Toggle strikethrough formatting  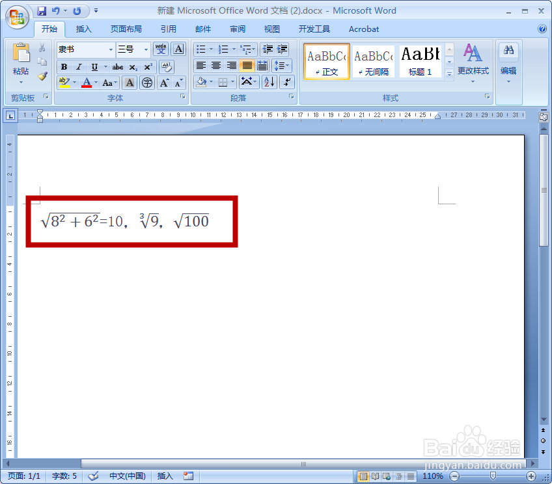click(x=118, y=66)
